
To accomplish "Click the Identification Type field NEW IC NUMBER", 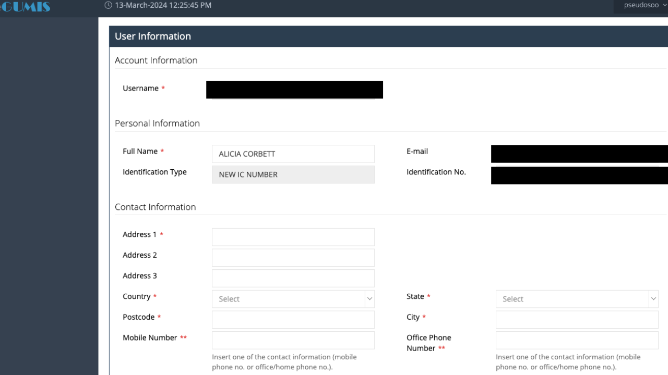I will [293, 174].
